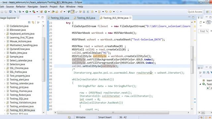212x119 pixels.
Task: Click the Run green play icon
Action: (x=27, y=12)
